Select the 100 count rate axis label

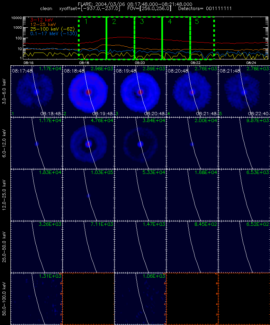tap(19, 38)
